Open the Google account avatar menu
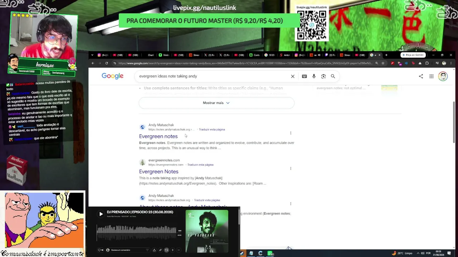The image size is (458, 257). [x=443, y=76]
